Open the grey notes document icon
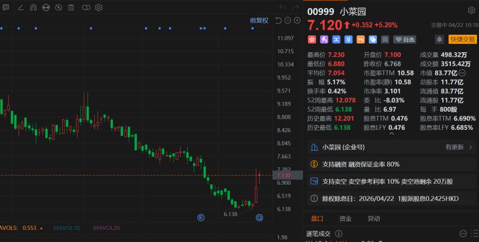 click(x=385, y=40)
